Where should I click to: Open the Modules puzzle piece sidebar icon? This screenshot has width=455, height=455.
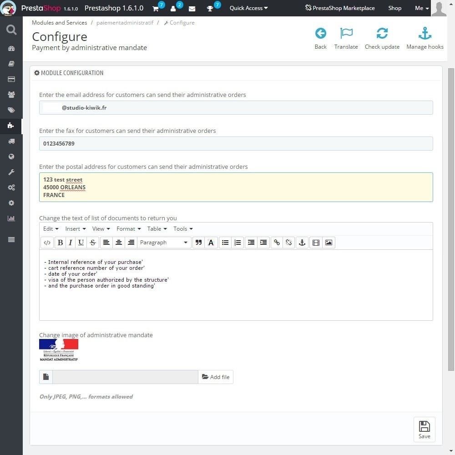pyautogui.click(x=11, y=126)
